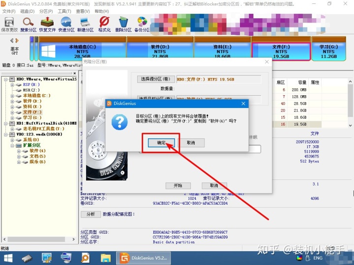The height and width of the screenshot is (265, 354).
Task: Expand the 资料(E:) tree node
Action: coord(12,107)
